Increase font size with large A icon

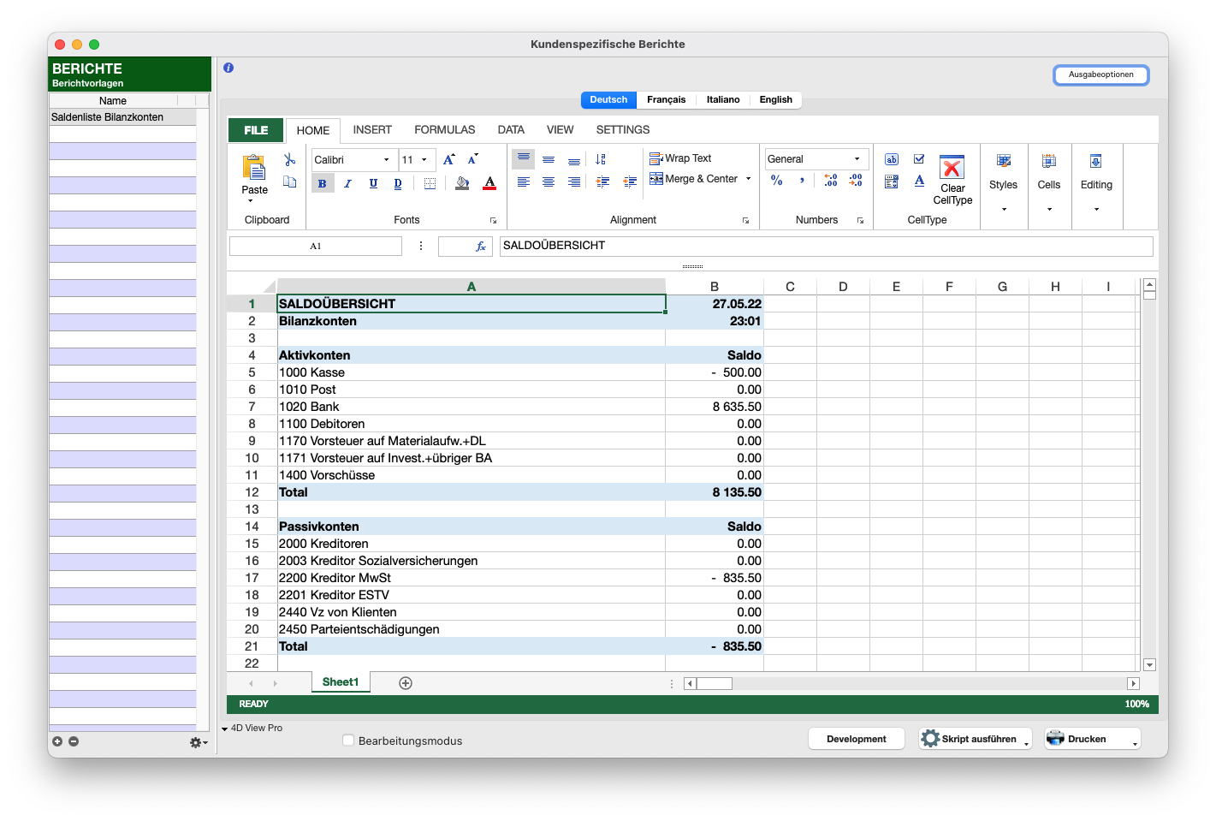pyautogui.click(x=448, y=159)
